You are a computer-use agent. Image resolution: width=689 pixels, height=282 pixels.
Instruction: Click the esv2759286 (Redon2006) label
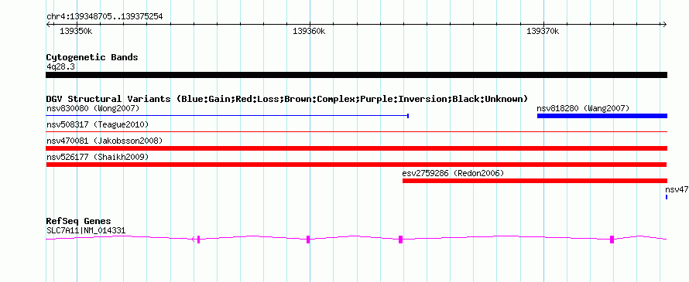point(453,173)
